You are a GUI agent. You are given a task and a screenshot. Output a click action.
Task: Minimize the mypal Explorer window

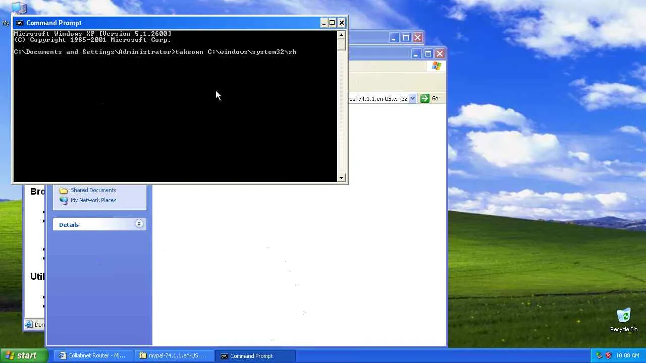click(x=416, y=53)
